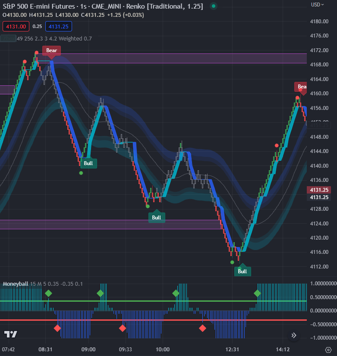Expand the collapsed panel using the double-chevron button
The image size is (337, 356).
293,336
